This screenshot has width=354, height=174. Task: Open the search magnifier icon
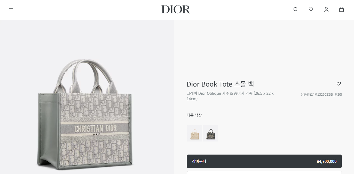coord(295,9)
